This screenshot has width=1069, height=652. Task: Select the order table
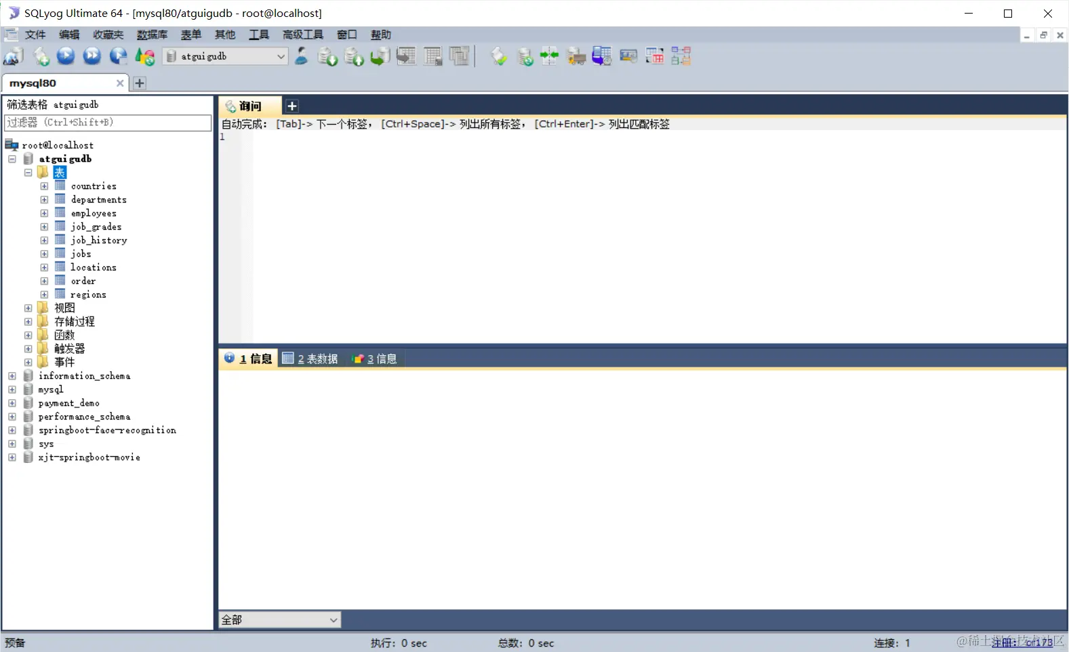point(83,281)
